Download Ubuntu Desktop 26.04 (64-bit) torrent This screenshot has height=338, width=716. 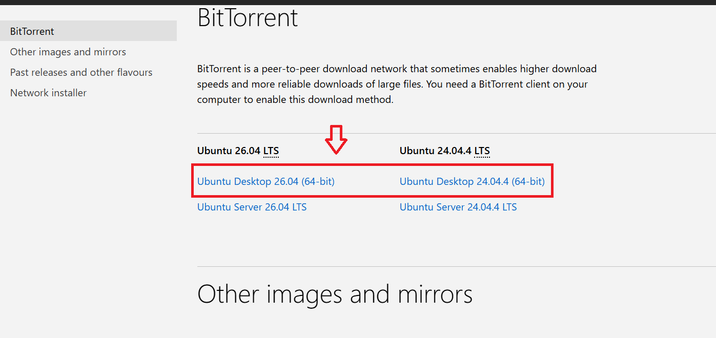coord(265,181)
